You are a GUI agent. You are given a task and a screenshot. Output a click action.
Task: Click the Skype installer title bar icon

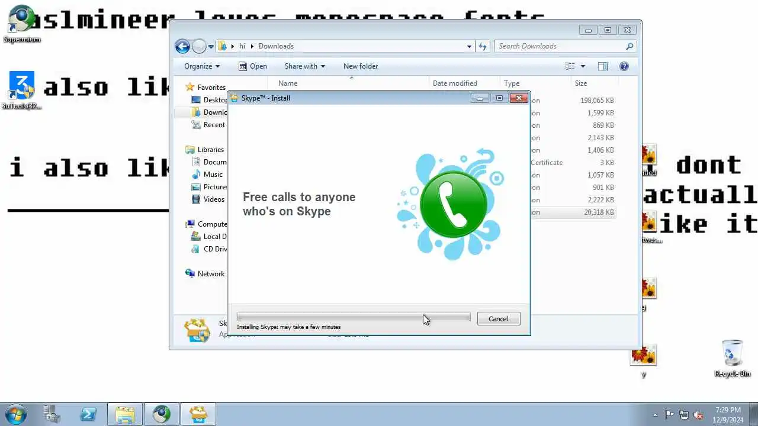click(x=235, y=98)
